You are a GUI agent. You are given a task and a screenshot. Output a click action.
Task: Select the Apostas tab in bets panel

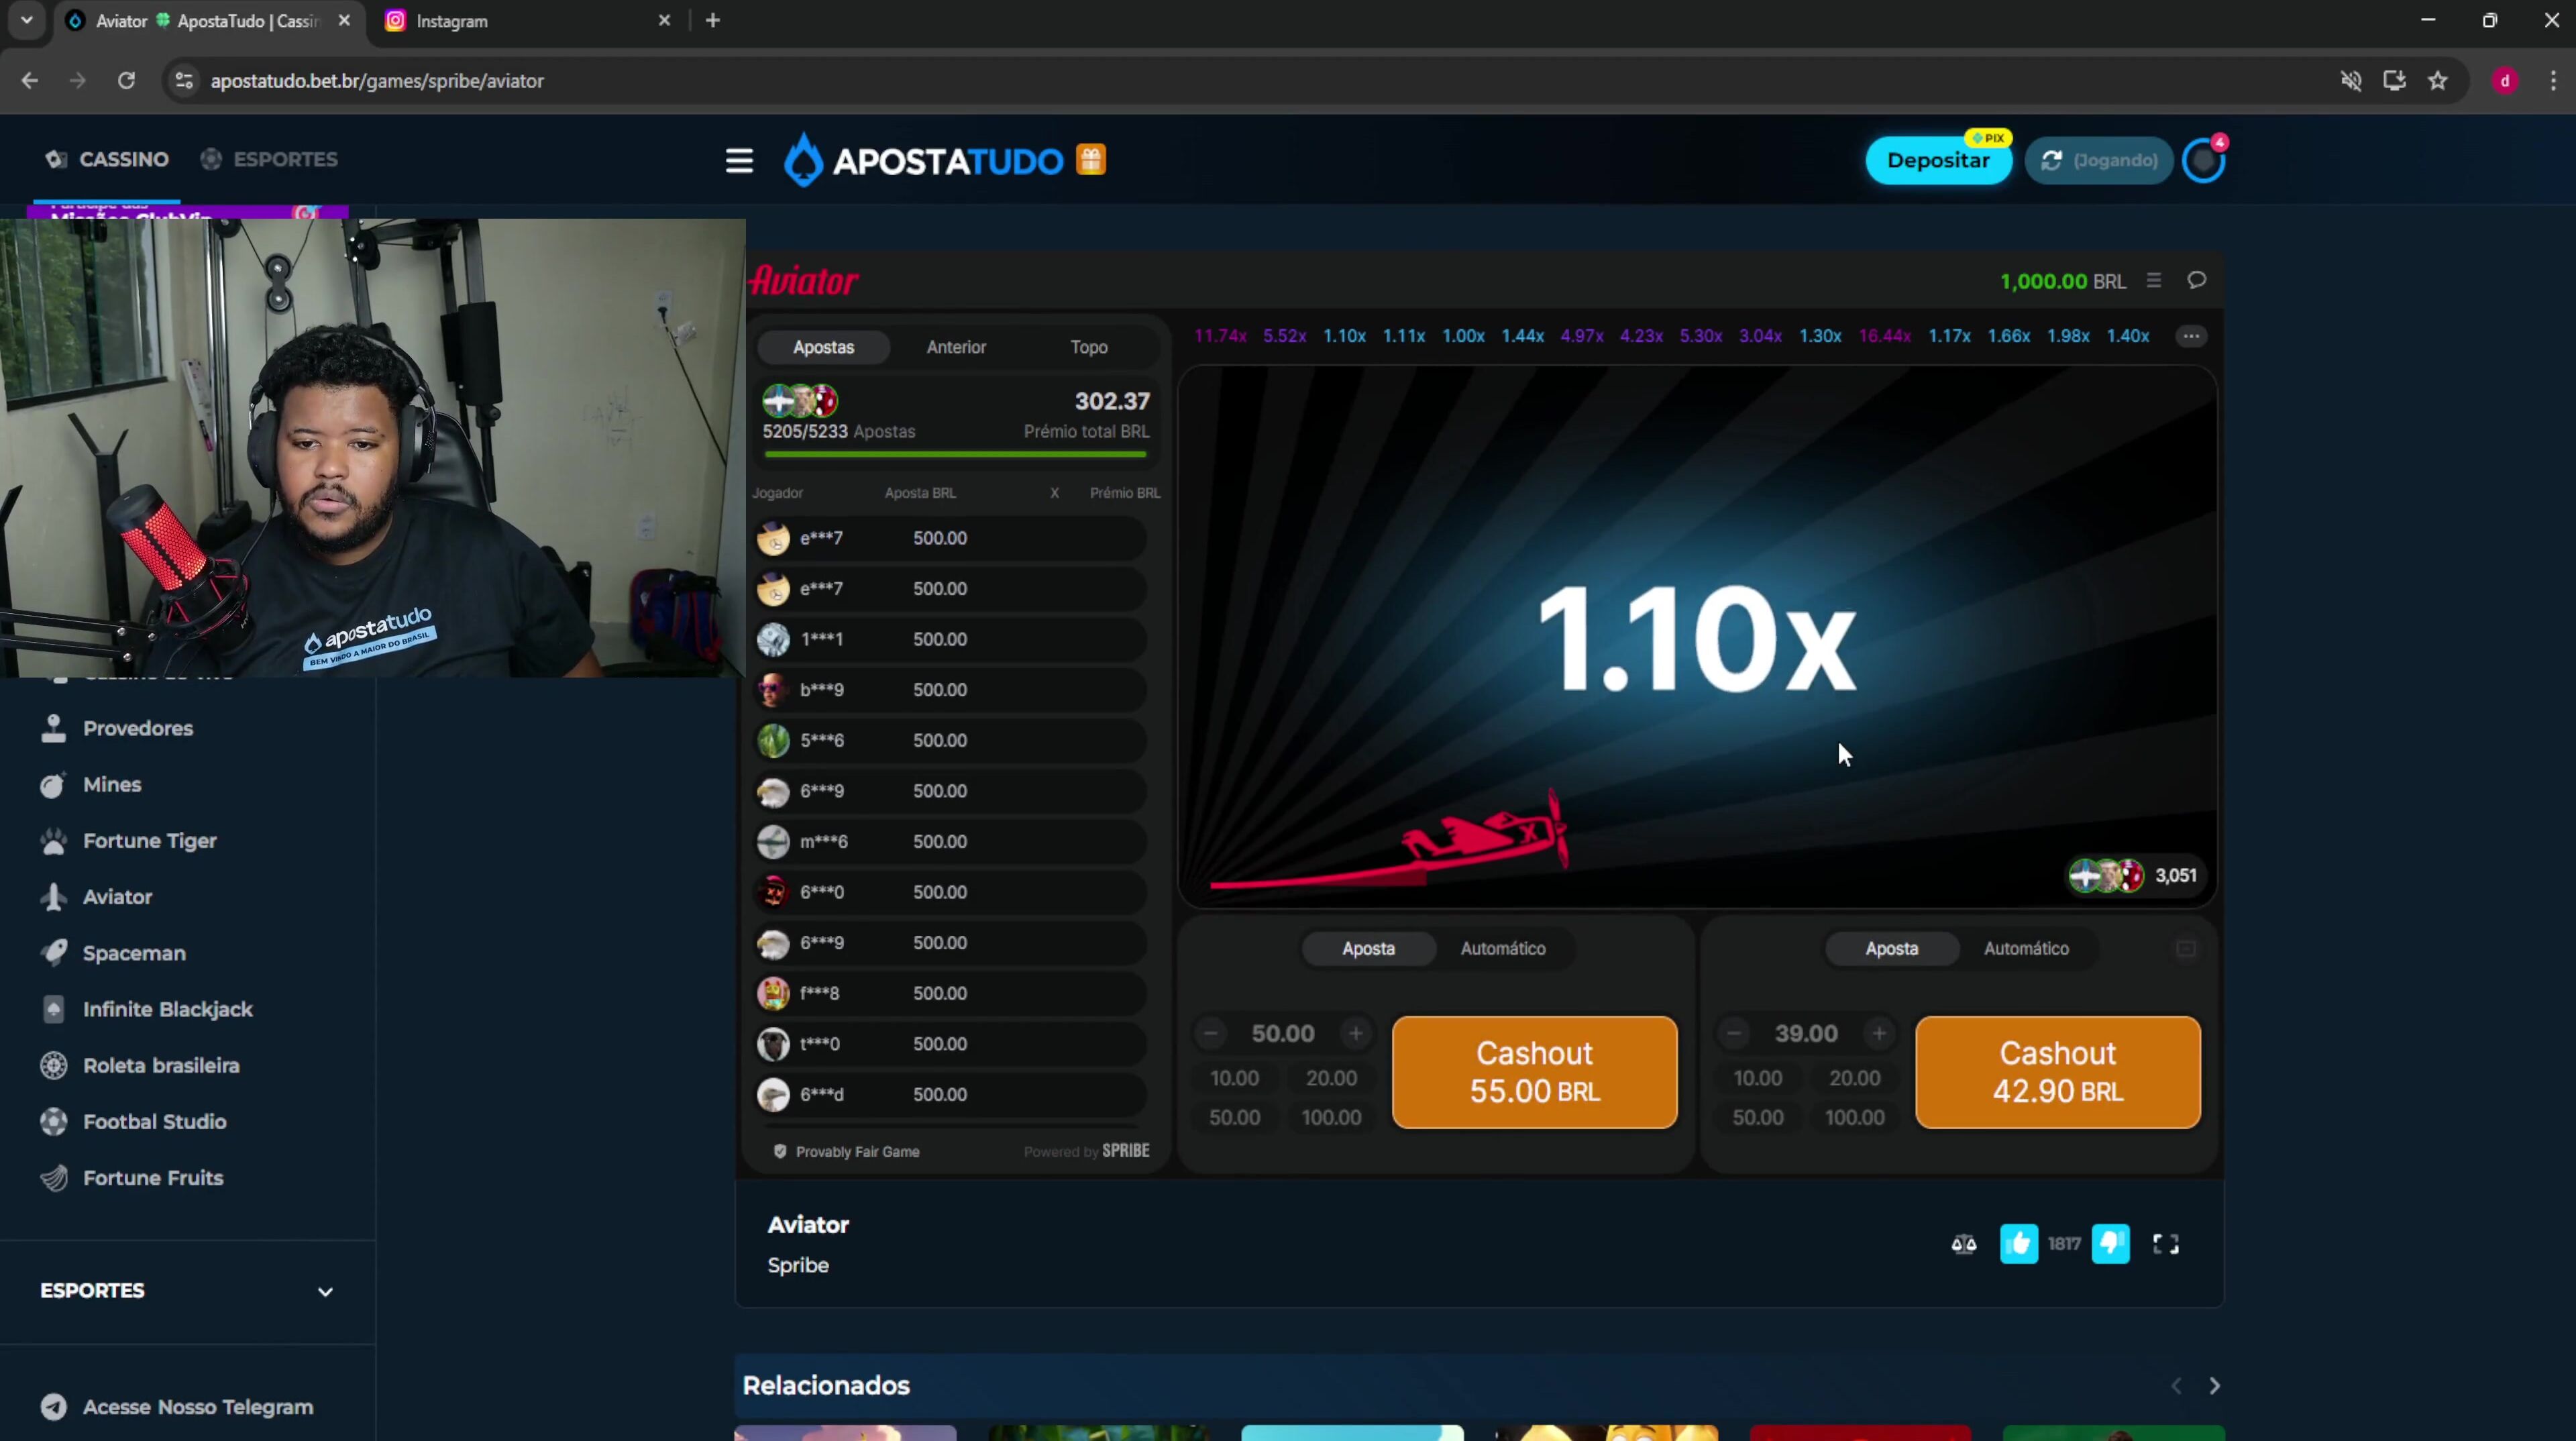(x=823, y=347)
